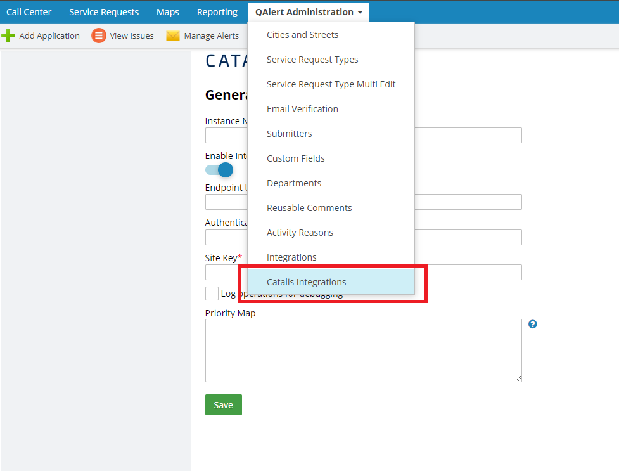This screenshot has width=619, height=471.
Task: Click the Maps navigation link
Action: [168, 12]
